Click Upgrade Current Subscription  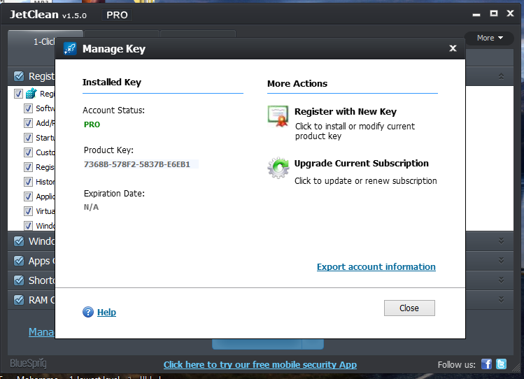pyautogui.click(x=361, y=164)
